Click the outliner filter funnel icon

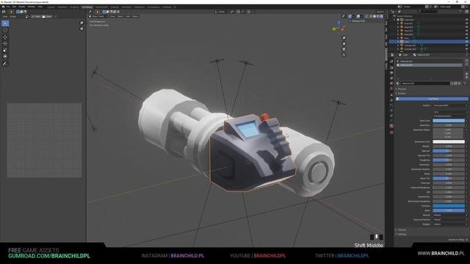461,12
